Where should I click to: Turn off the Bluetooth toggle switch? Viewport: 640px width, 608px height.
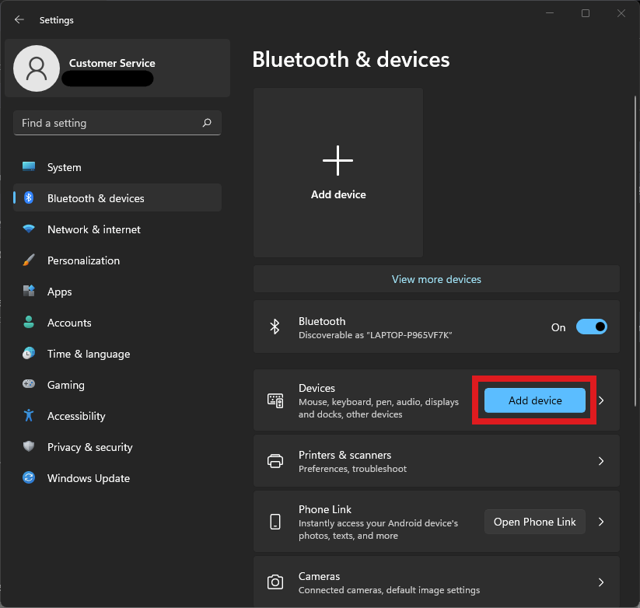592,327
